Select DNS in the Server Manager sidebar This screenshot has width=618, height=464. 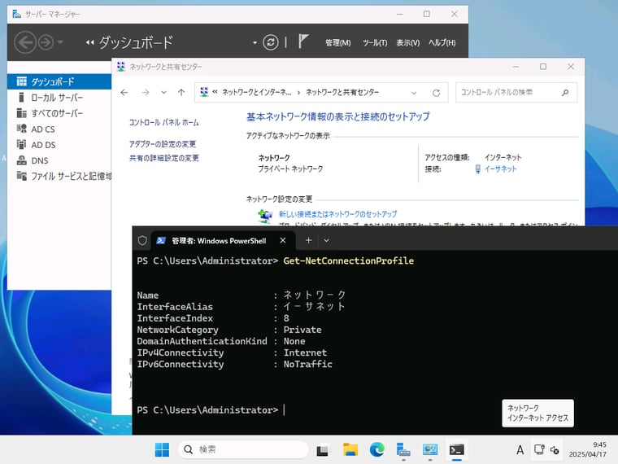40,160
